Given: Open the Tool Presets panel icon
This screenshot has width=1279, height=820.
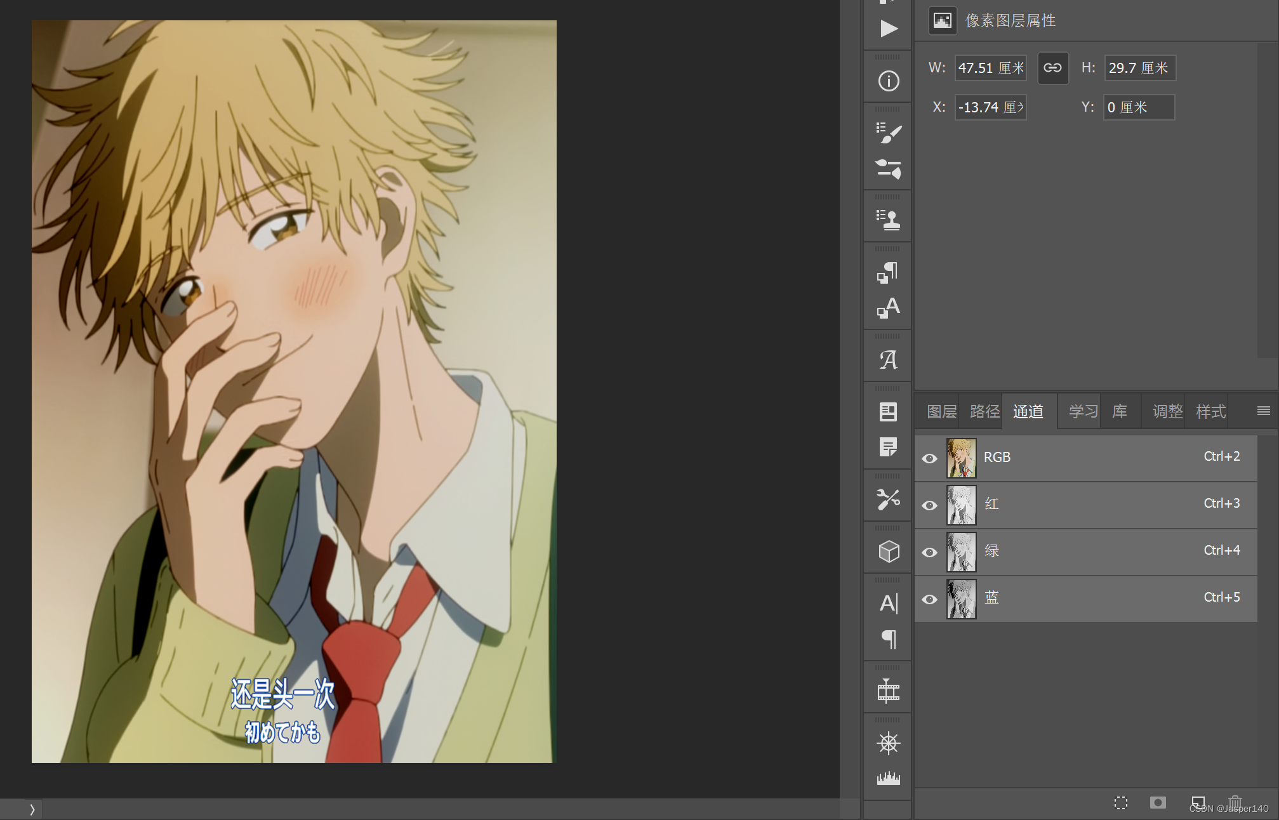Looking at the screenshot, I should [889, 499].
